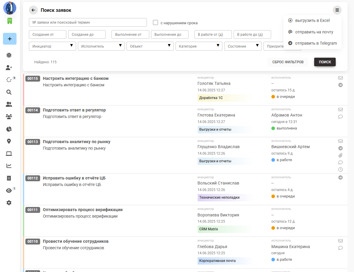Expand the Состояние dropdown
This screenshot has width=354, height=272.
(243, 46)
